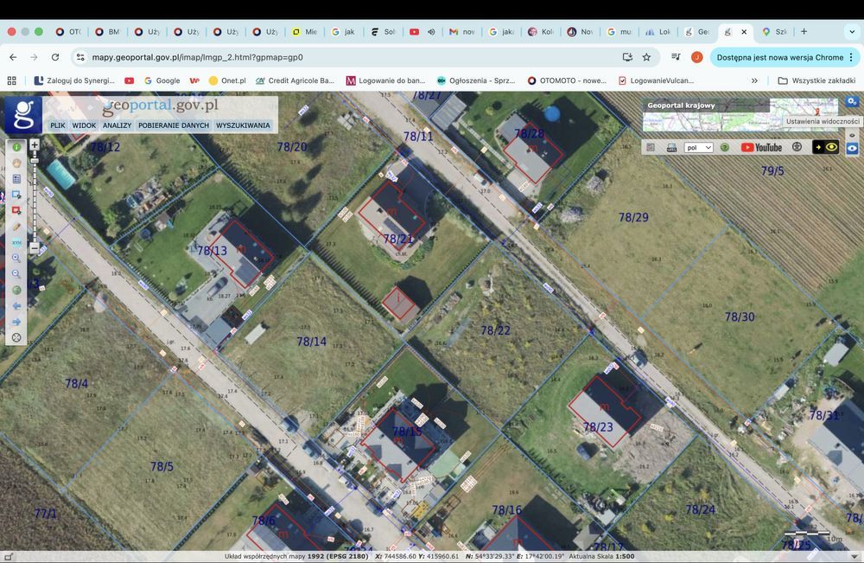Viewport: 864px width, 563px height.
Task: Click the install app icon in address bar
Action: (x=627, y=57)
